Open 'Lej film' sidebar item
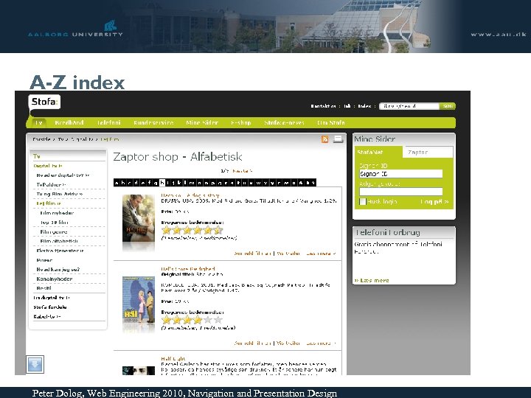Image resolution: width=531 pixels, height=398 pixels. tap(49, 203)
